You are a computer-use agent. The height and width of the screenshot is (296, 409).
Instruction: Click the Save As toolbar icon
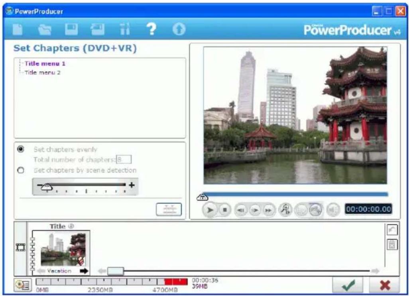tap(98, 29)
